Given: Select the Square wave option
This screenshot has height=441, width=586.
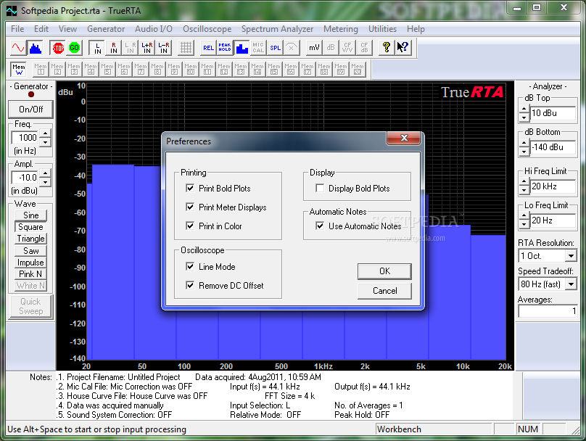Looking at the screenshot, I should [30, 227].
